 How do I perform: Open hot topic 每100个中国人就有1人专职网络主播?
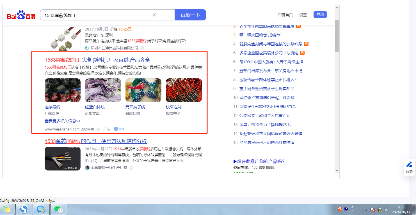coord(271,62)
